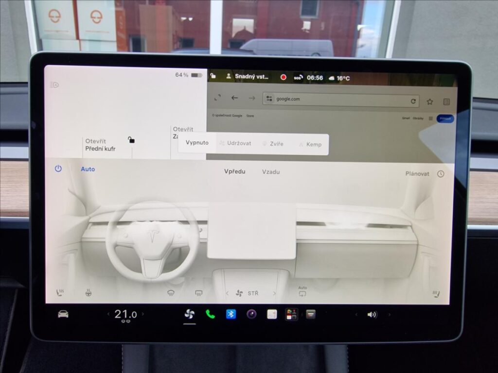The height and width of the screenshot is (373, 498).
Task: Click the browser reload icon
Action: (x=413, y=101)
